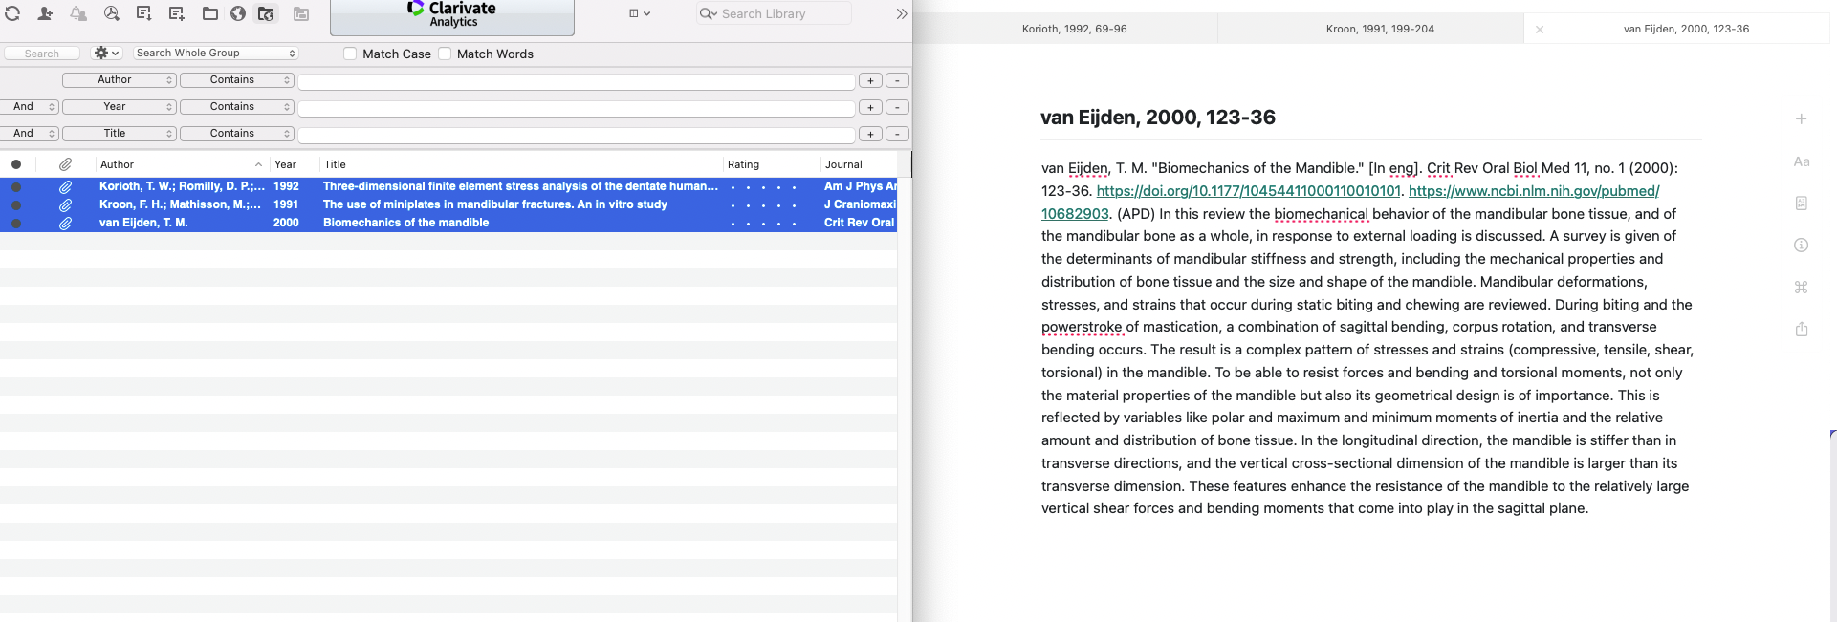
Task: Set rating dots for Kroon 1991 reference
Action: pyautogui.click(x=763, y=205)
